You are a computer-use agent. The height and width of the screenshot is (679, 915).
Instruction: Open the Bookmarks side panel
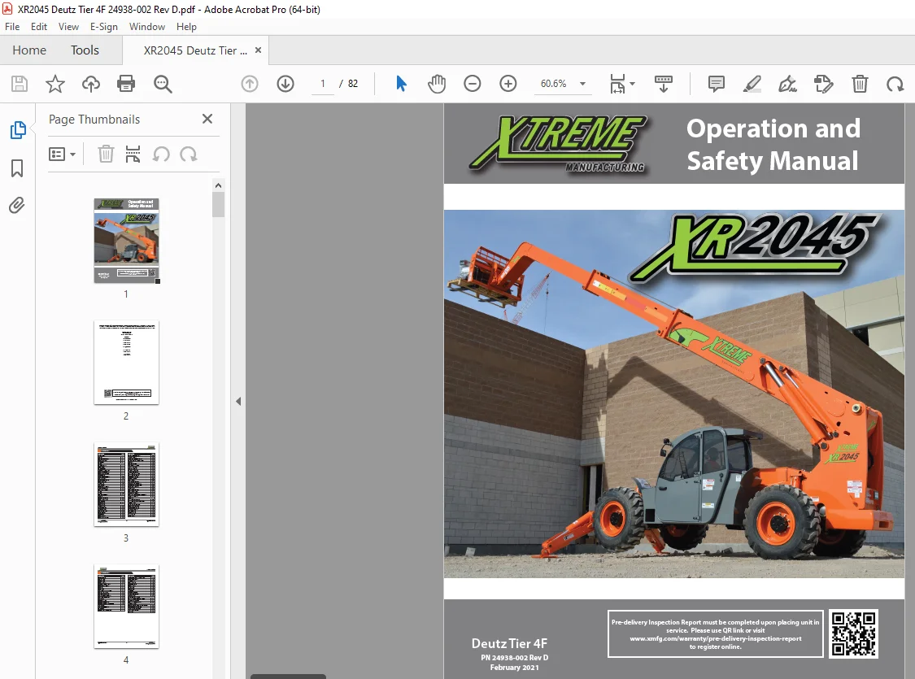point(18,168)
